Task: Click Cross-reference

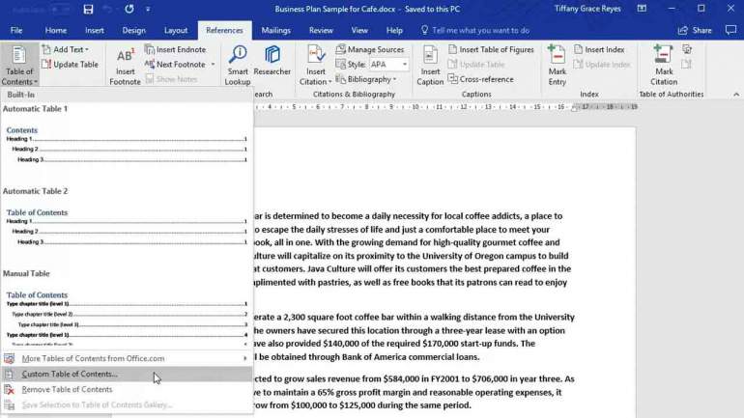Action: point(480,79)
